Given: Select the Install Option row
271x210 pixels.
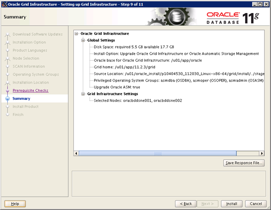Looking at the screenshot, I should coord(176,54).
